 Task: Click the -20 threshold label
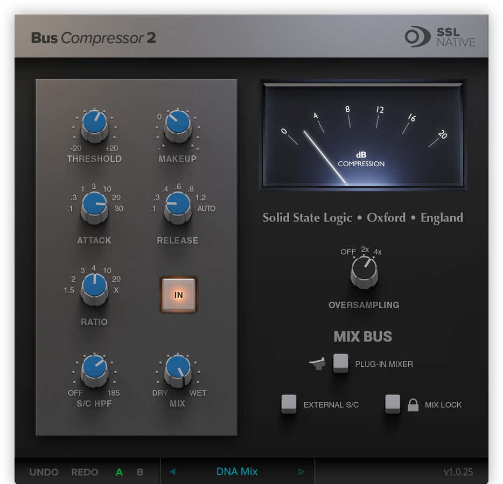tap(76, 148)
